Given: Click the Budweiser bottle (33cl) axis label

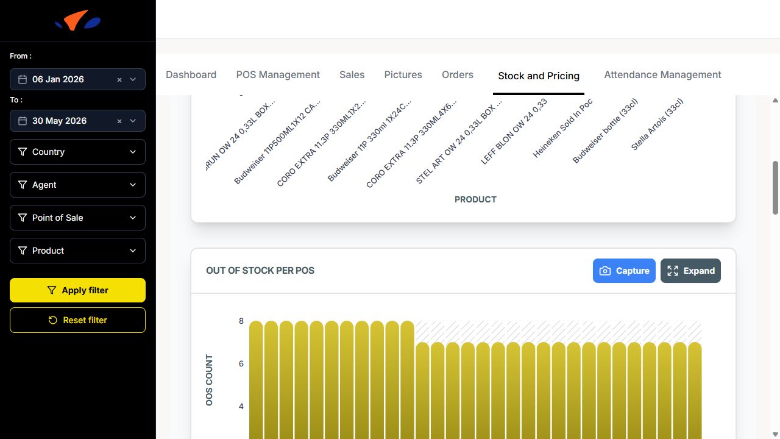Looking at the screenshot, I should coord(605,131).
